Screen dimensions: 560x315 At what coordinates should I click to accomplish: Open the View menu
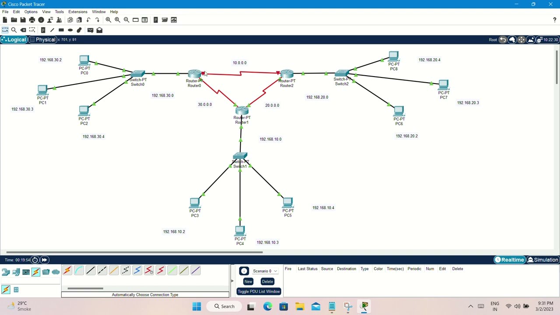[x=46, y=12]
